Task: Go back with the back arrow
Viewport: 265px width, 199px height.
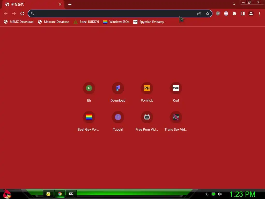Action: point(6,13)
